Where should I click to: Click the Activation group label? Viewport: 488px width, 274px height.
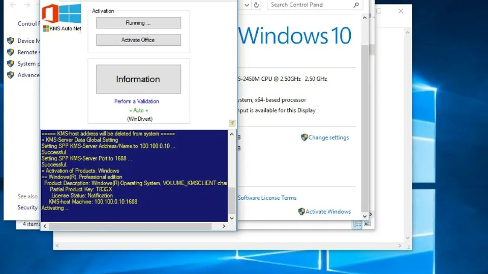[103, 11]
